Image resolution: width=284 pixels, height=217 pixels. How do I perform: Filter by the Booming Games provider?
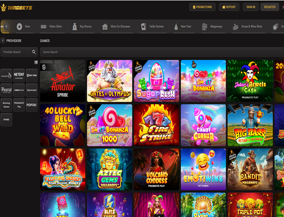point(6,105)
